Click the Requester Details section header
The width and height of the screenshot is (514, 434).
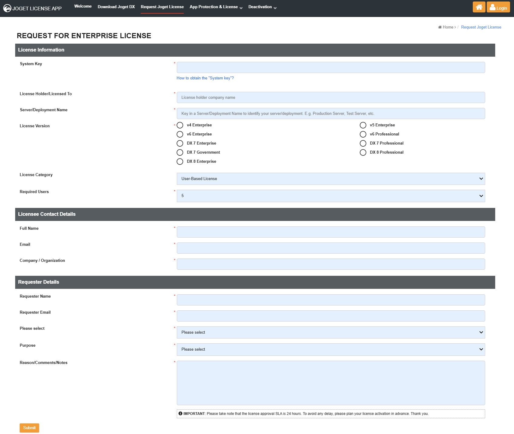coord(255,282)
